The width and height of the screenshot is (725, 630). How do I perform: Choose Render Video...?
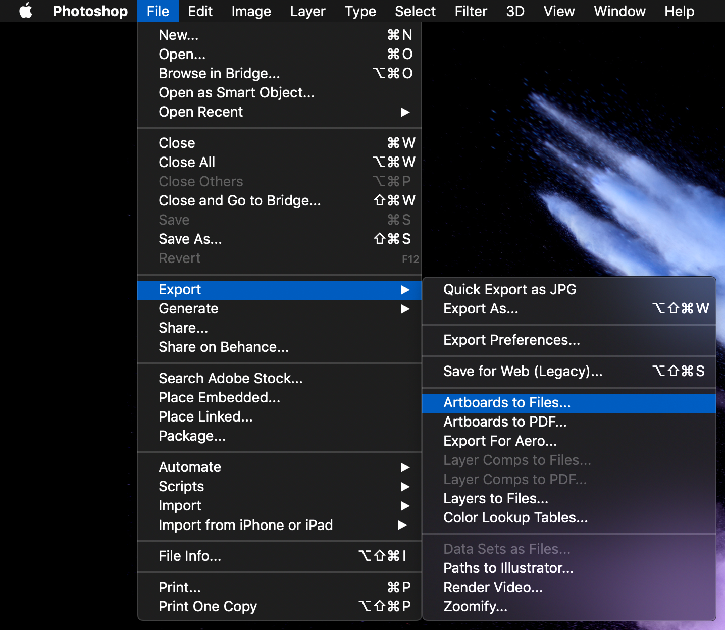[x=569, y=587]
